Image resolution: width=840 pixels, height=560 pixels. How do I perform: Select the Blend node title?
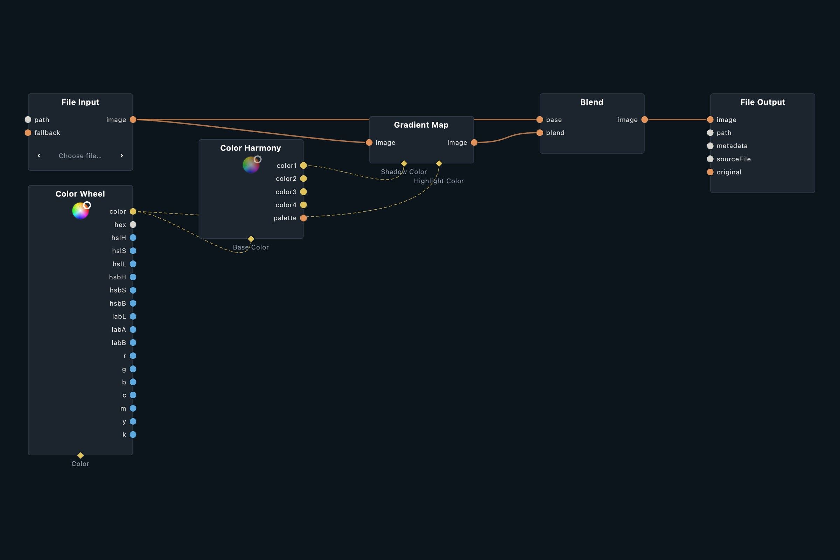pos(592,102)
